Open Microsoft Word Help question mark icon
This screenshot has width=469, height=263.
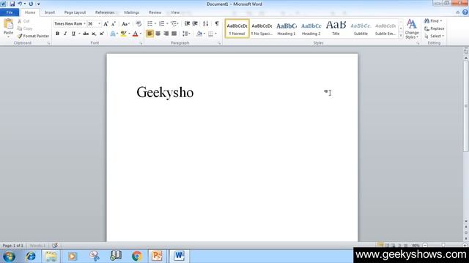point(465,12)
